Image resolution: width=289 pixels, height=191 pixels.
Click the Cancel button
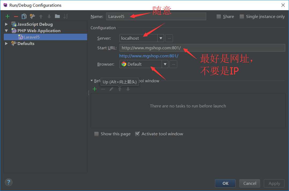pos(250,183)
